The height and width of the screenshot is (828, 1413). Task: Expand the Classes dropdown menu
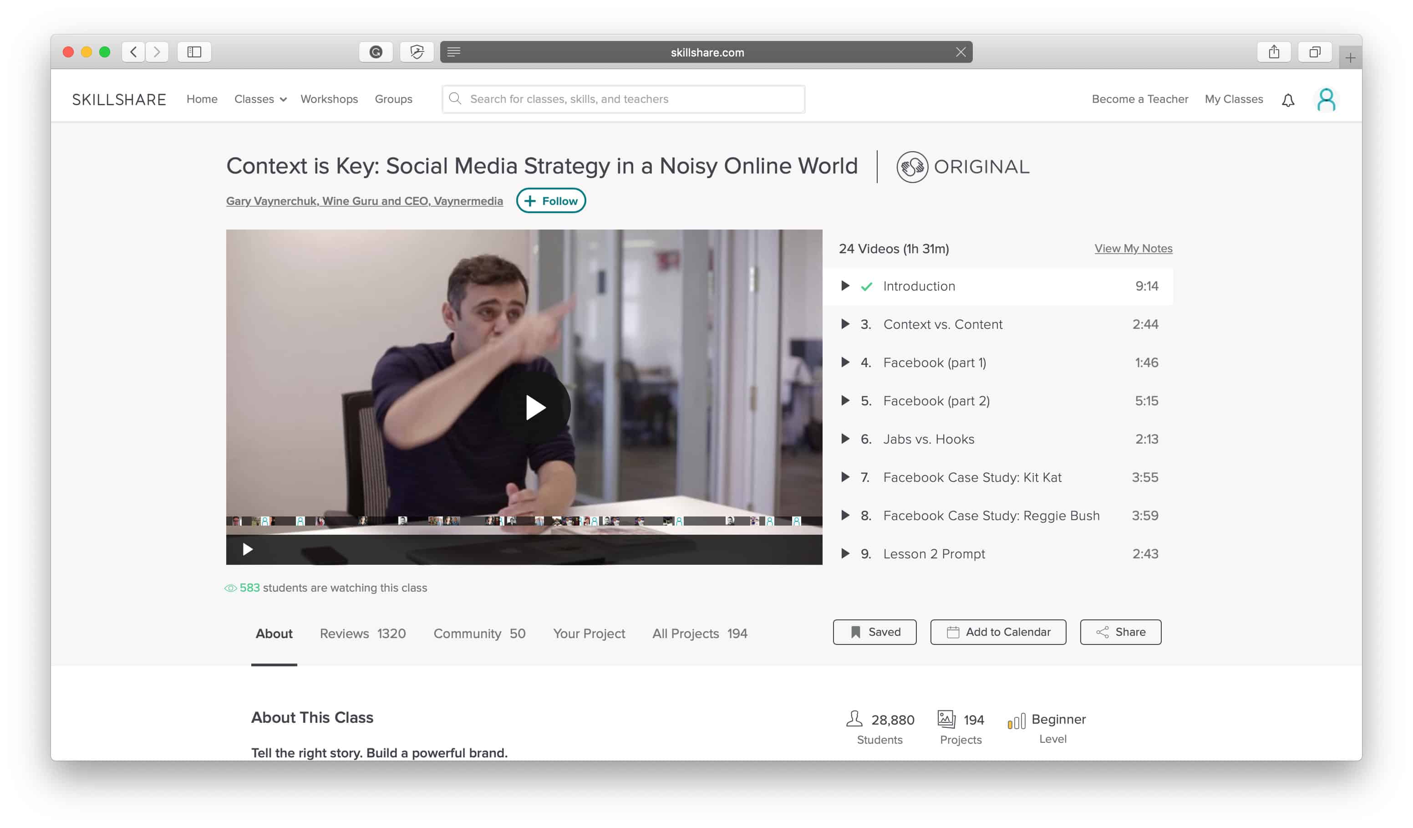tap(260, 99)
